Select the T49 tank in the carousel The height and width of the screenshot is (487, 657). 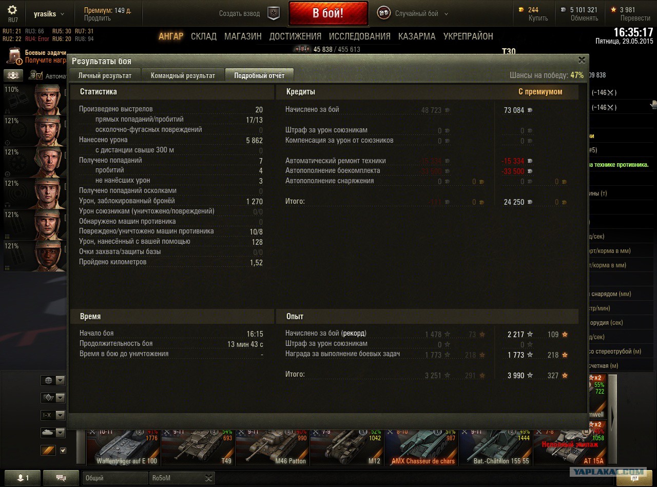pyautogui.click(x=197, y=446)
